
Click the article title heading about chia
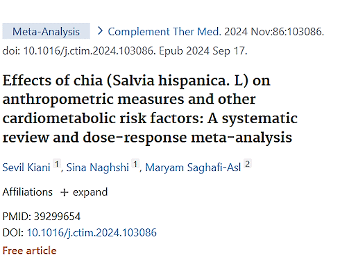click(150, 109)
